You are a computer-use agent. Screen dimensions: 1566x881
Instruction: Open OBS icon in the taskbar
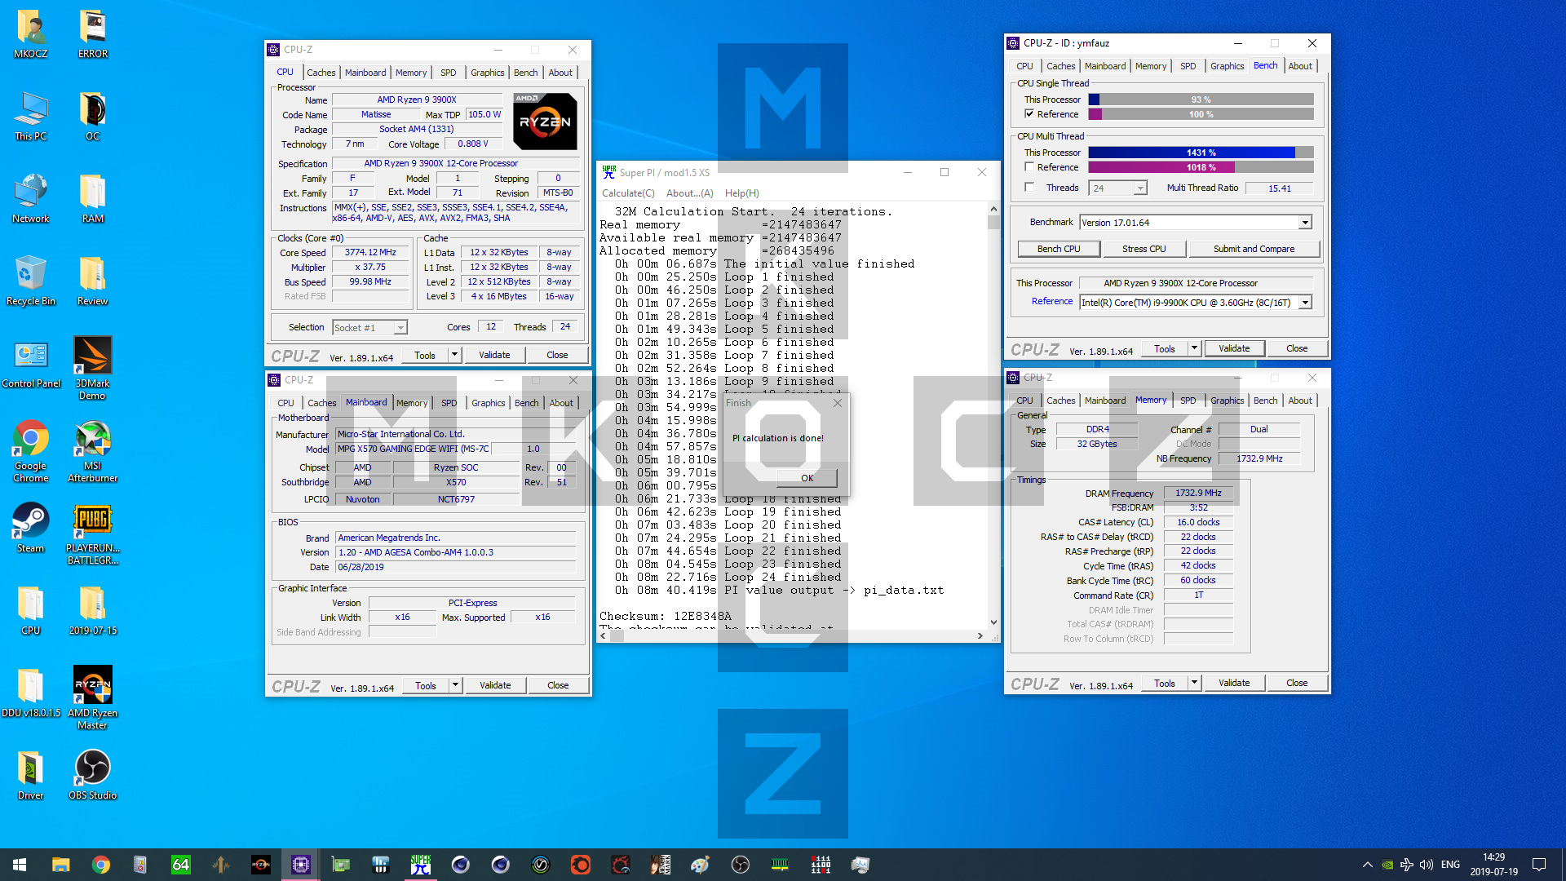click(x=741, y=865)
